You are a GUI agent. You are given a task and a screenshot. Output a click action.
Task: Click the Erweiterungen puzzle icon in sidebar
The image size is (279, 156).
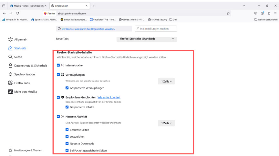(x=10, y=150)
